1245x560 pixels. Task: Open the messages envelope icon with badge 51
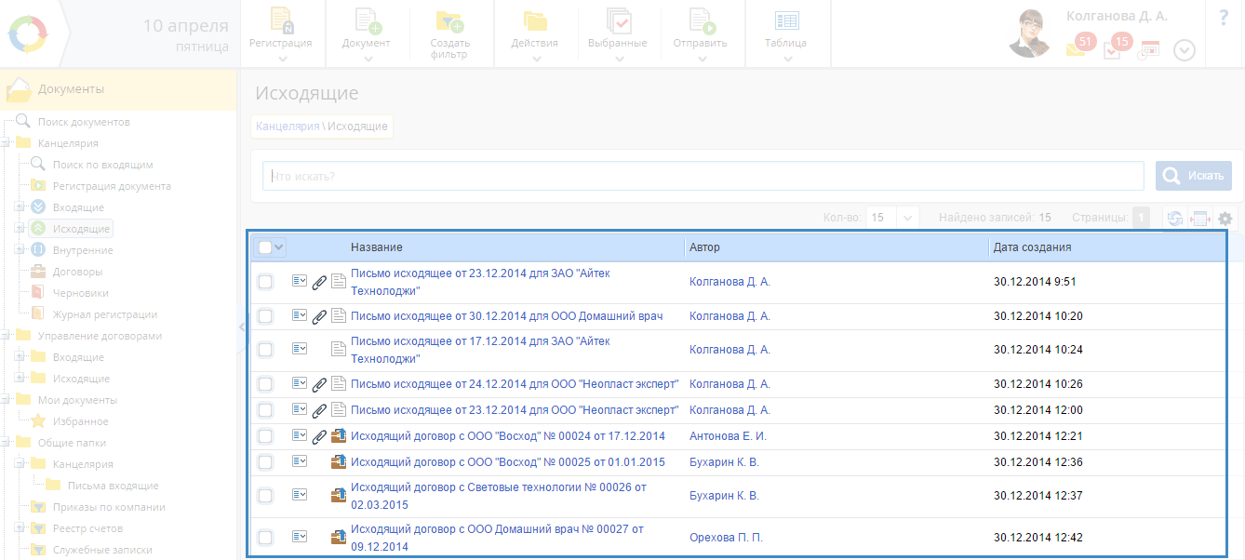click(1077, 48)
